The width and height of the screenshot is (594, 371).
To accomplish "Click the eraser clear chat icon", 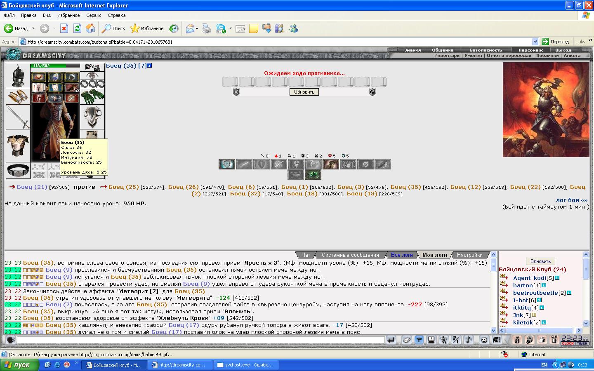I will 406,340.
